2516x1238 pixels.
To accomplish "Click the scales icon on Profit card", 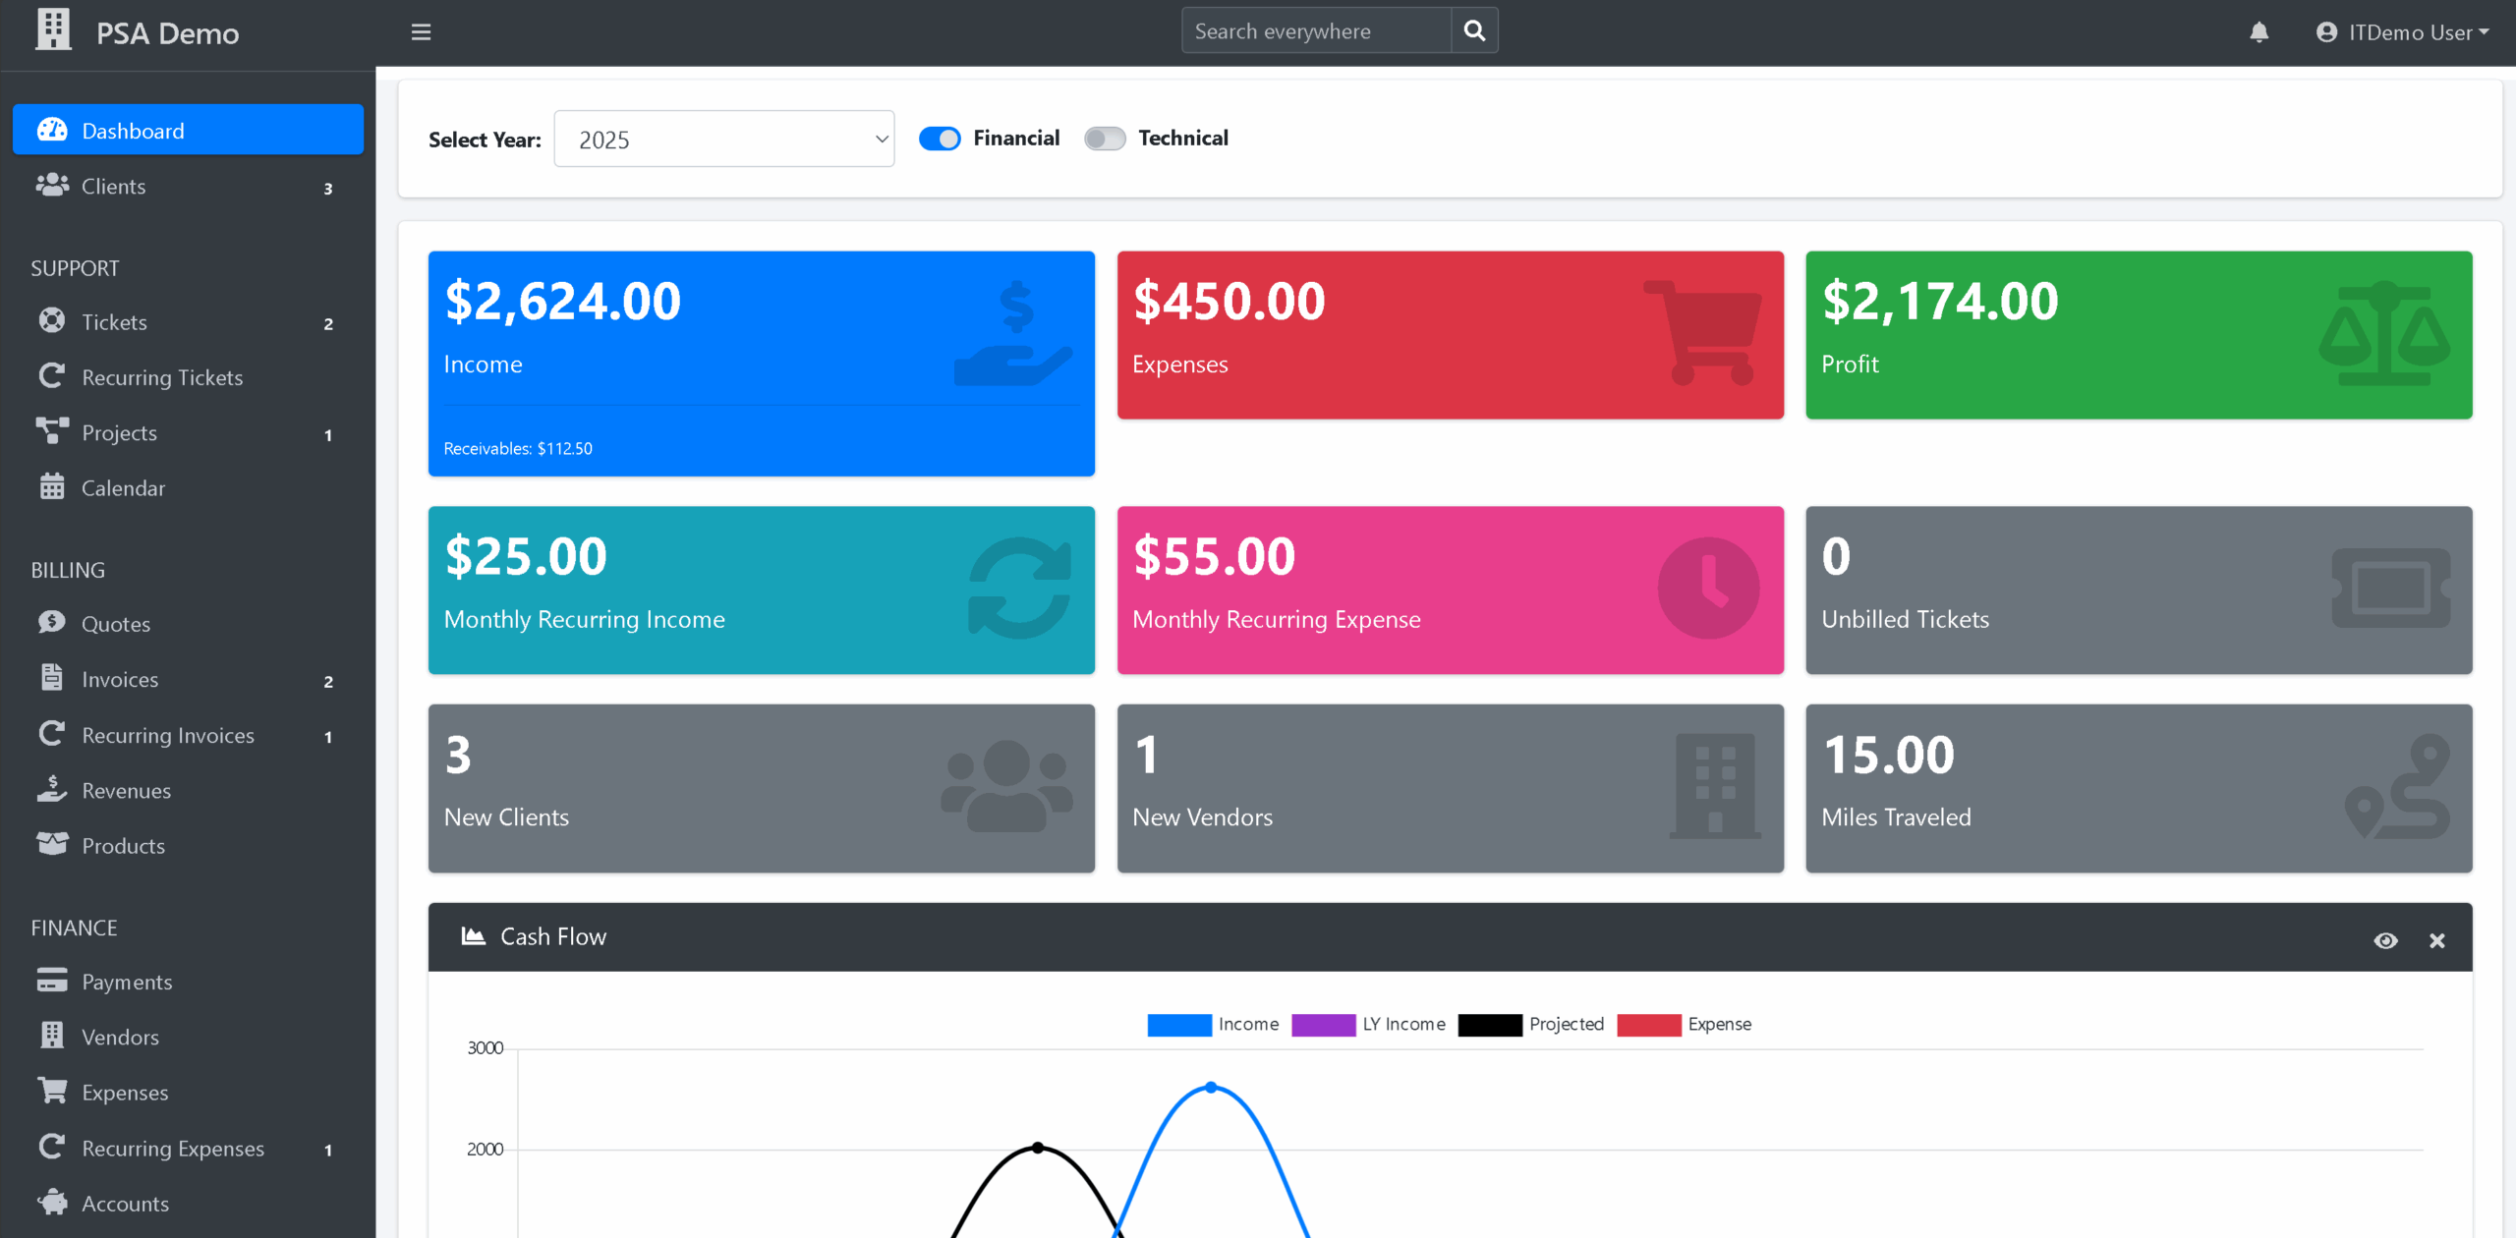I will 2384,334.
